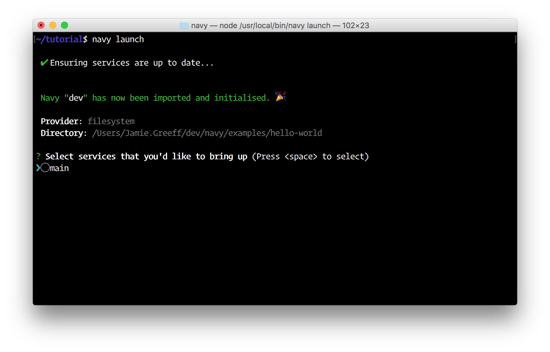Click the 'navy launch' command text
Viewport: 550px width, 352px height.
click(118, 40)
